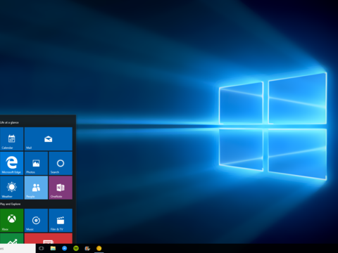This screenshot has width=338, height=253.
Task: Click the Task View taskbar button
Action: [x=42, y=248]
